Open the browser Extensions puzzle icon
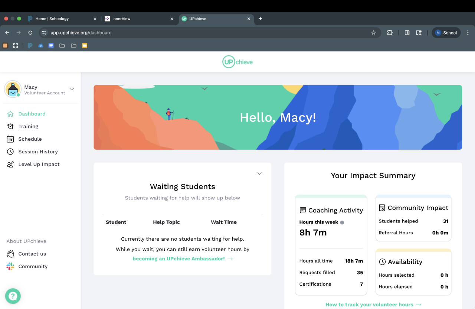Image resolution: width=475 pixels, height=309 pixels. coord(390,33)
